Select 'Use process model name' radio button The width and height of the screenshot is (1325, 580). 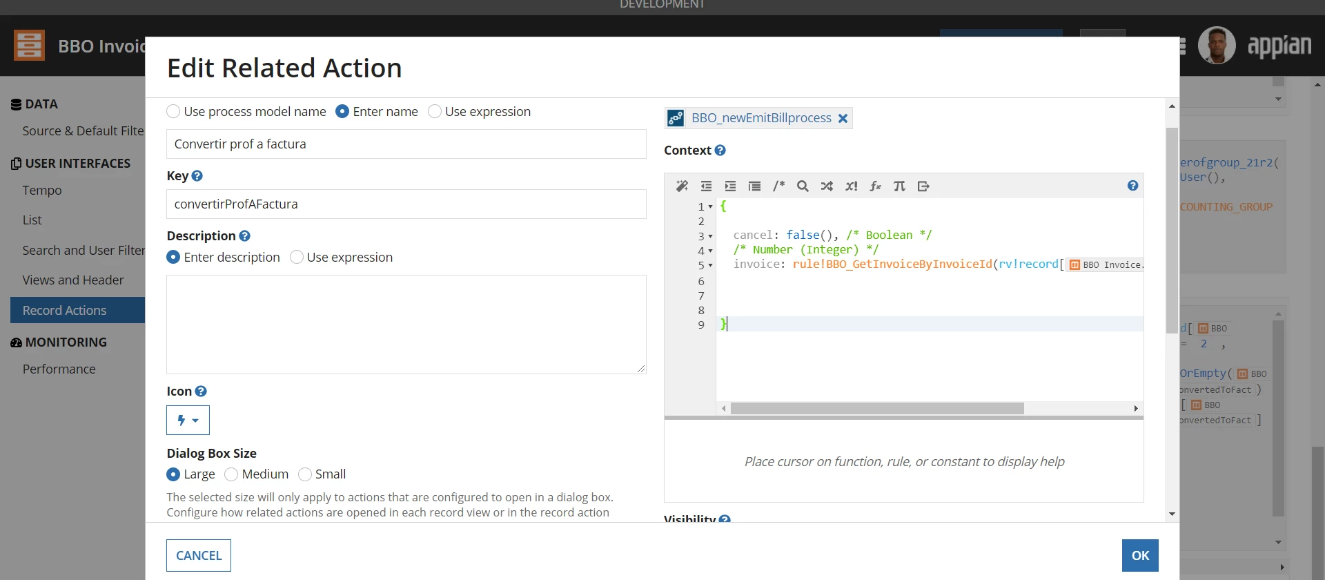point(173,111)
